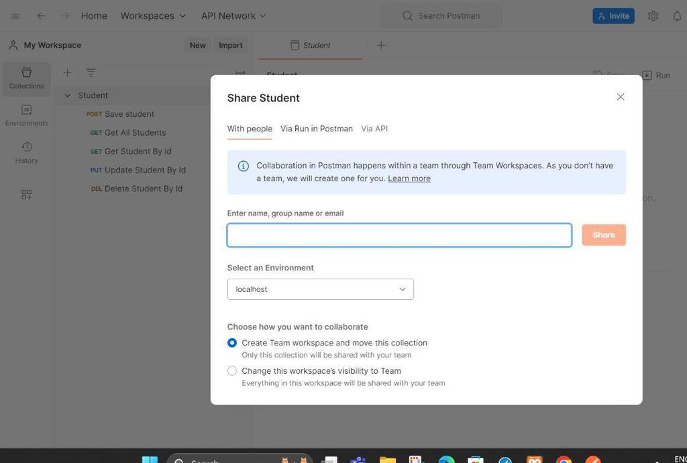Click the Invite button
Screen dimensions: 687x463
point(613,15)
